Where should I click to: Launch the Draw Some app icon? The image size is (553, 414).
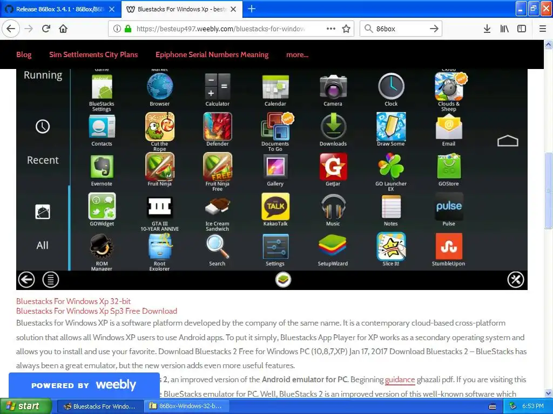(x=391, y=127)
